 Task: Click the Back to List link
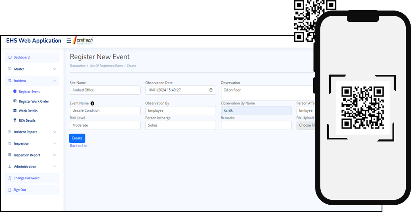tap(79, 146)
